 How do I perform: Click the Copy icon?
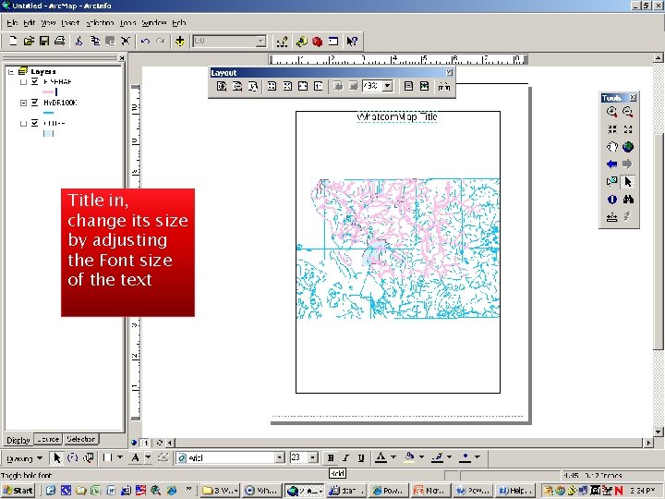point(95,41)
